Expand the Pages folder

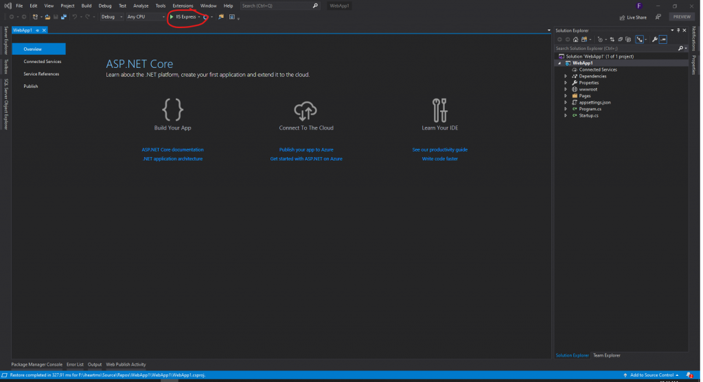tap(566, 96)
